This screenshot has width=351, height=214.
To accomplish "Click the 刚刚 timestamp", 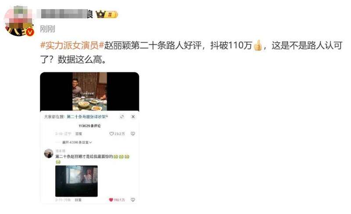I will tap(47, 29).
